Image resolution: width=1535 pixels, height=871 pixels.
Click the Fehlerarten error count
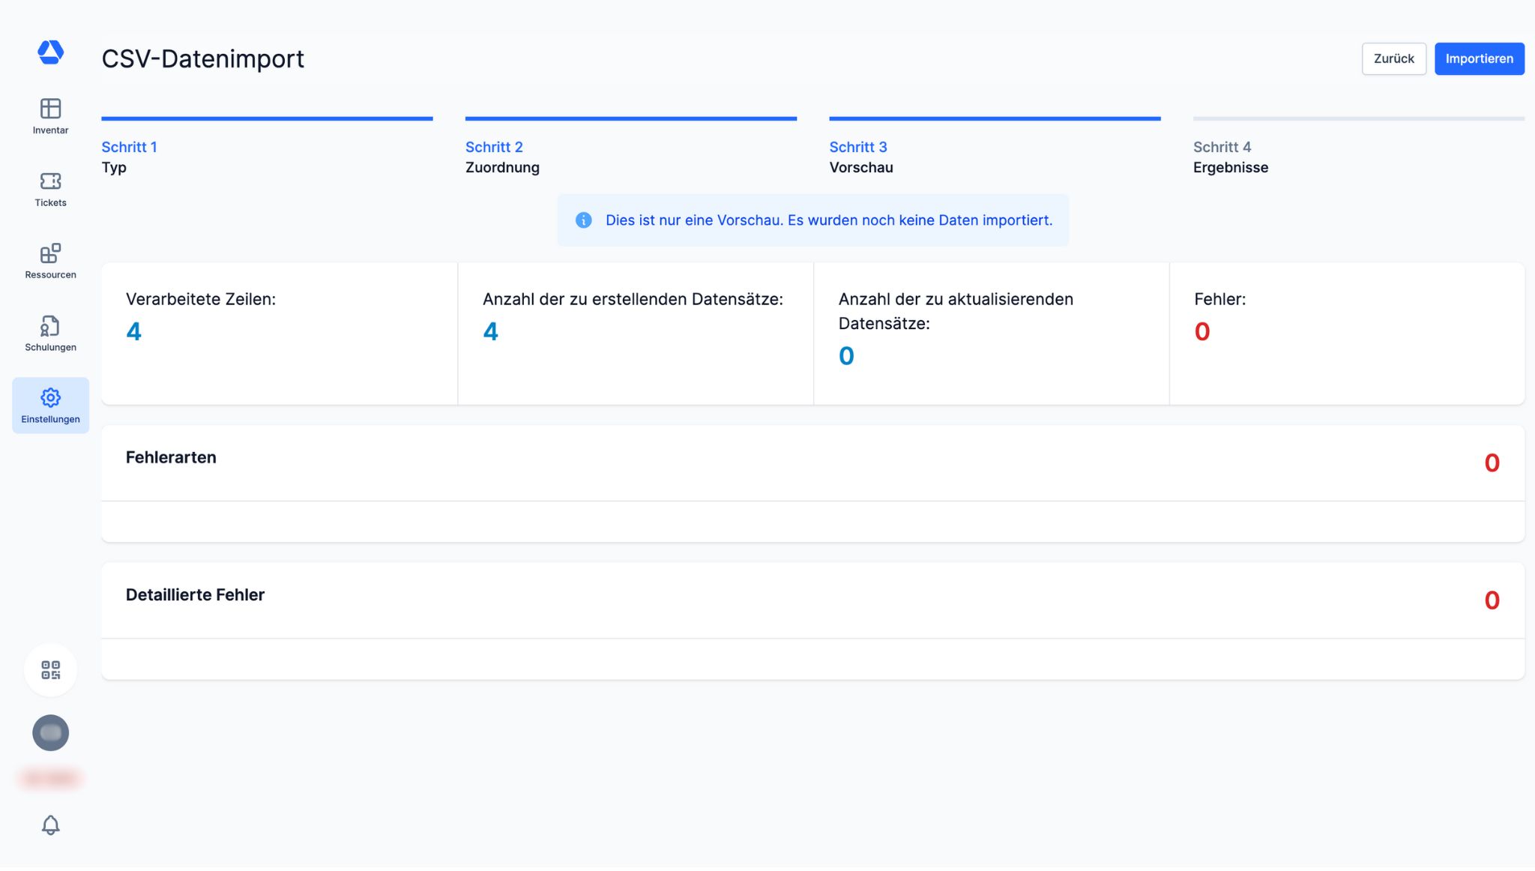pyautogui.click(x=1492, y=463)
